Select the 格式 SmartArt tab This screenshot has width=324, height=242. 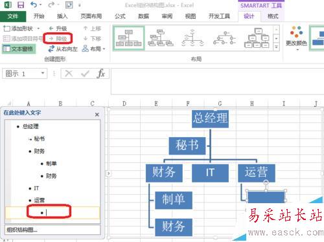tap(273, 16)
